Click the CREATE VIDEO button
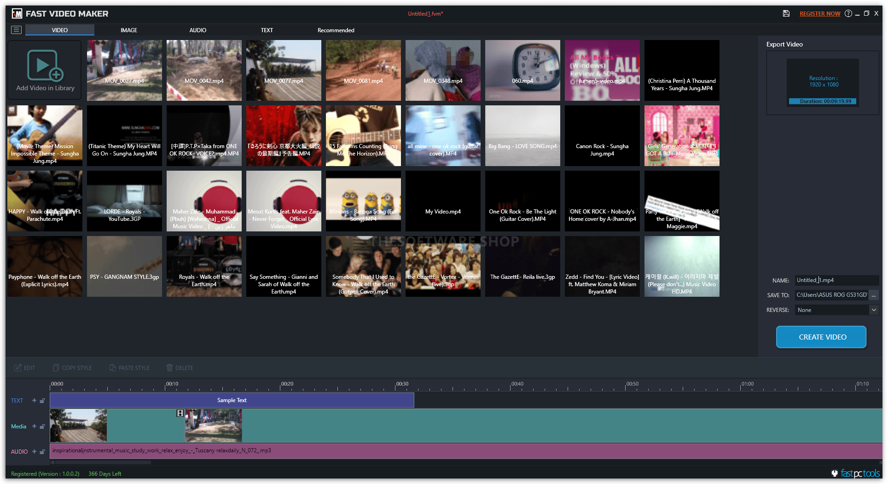 tap(821, 337)
